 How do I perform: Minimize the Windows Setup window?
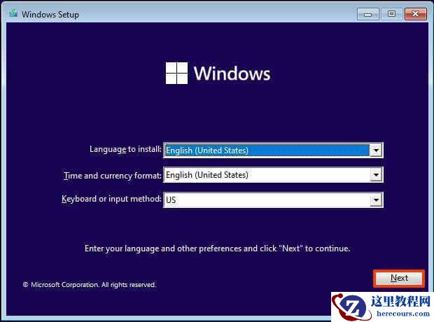click(367, 14)
